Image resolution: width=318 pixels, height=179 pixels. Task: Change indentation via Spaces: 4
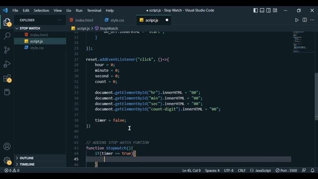tap(212, 170)
